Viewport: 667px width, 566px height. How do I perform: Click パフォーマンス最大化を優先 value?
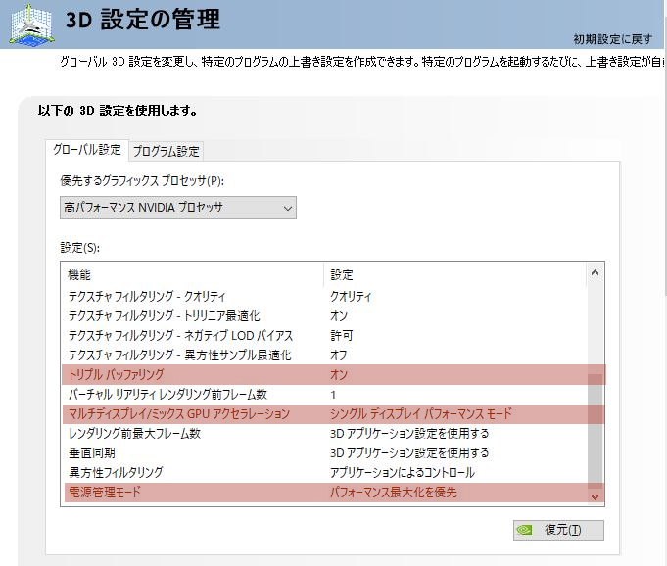tap(394, 492)
